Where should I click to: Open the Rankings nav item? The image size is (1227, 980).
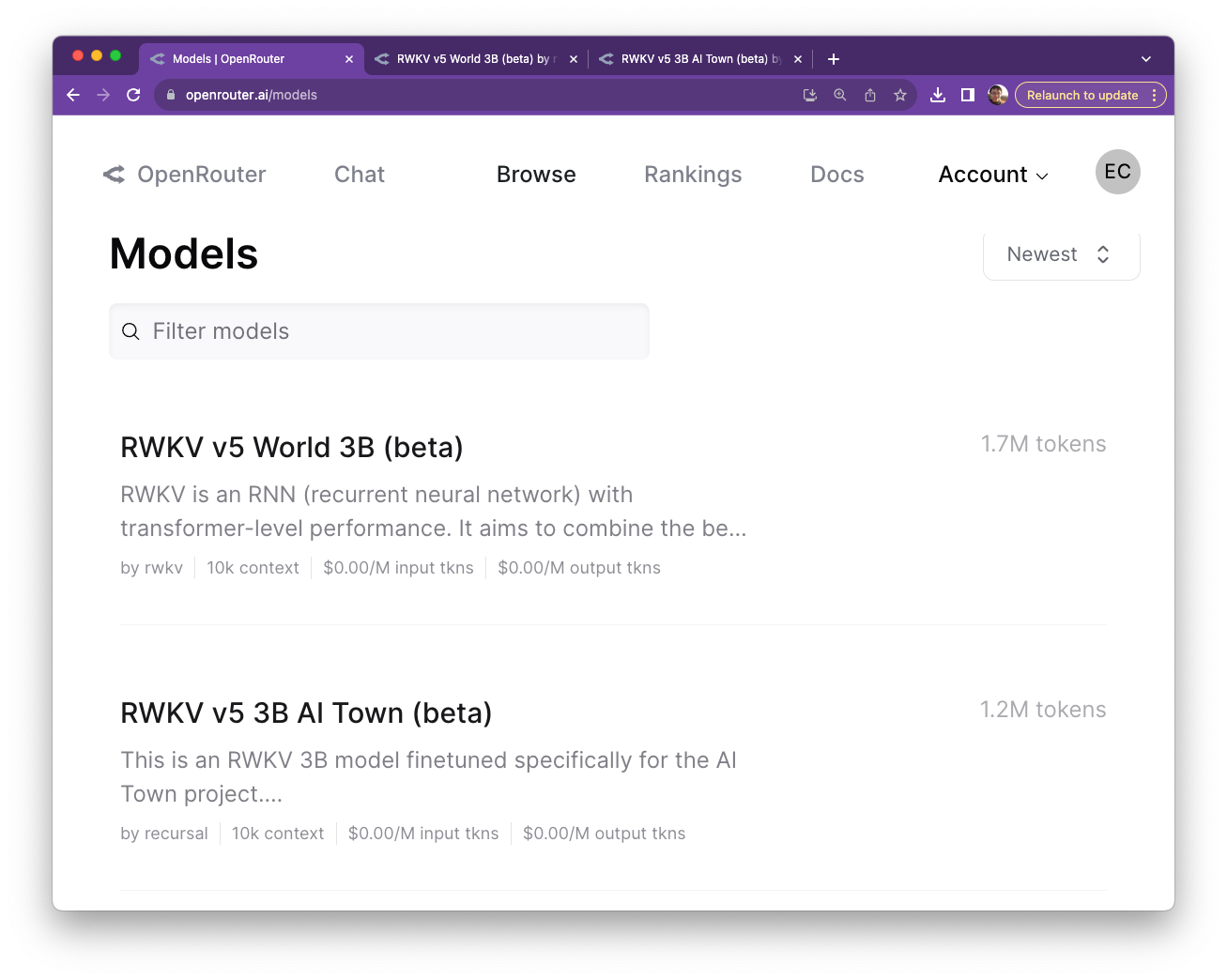[x=693, y=175]
